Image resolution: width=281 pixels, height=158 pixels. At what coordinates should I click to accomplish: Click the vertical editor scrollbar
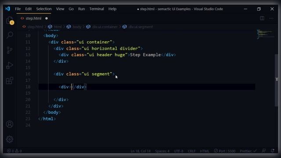[x=276, y=81]
